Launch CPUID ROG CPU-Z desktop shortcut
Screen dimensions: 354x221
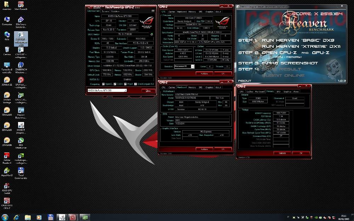click(x=7, y=203)
